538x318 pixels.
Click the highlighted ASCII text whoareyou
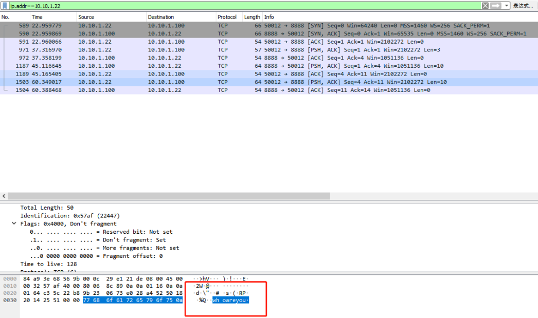[230, 300]
